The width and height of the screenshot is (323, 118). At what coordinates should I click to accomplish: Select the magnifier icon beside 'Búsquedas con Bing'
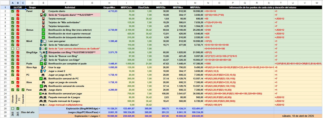click(x=41, y=52)
